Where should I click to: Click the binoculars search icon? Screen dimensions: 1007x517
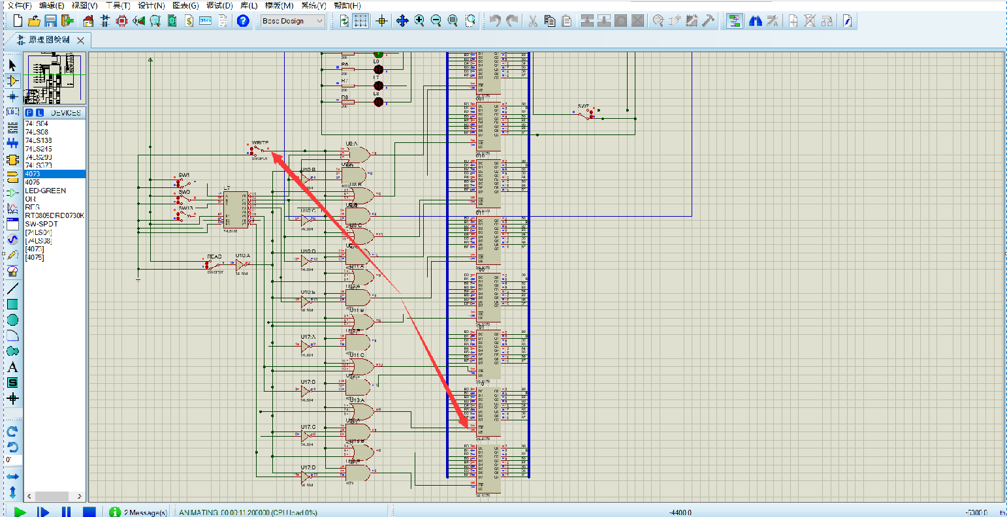[756, 21]
